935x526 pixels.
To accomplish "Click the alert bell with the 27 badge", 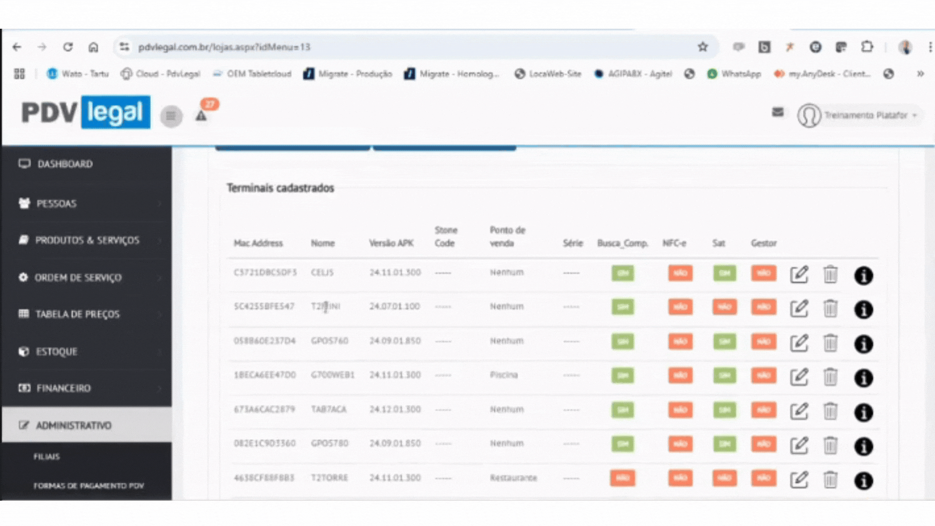I will [201, 116].
